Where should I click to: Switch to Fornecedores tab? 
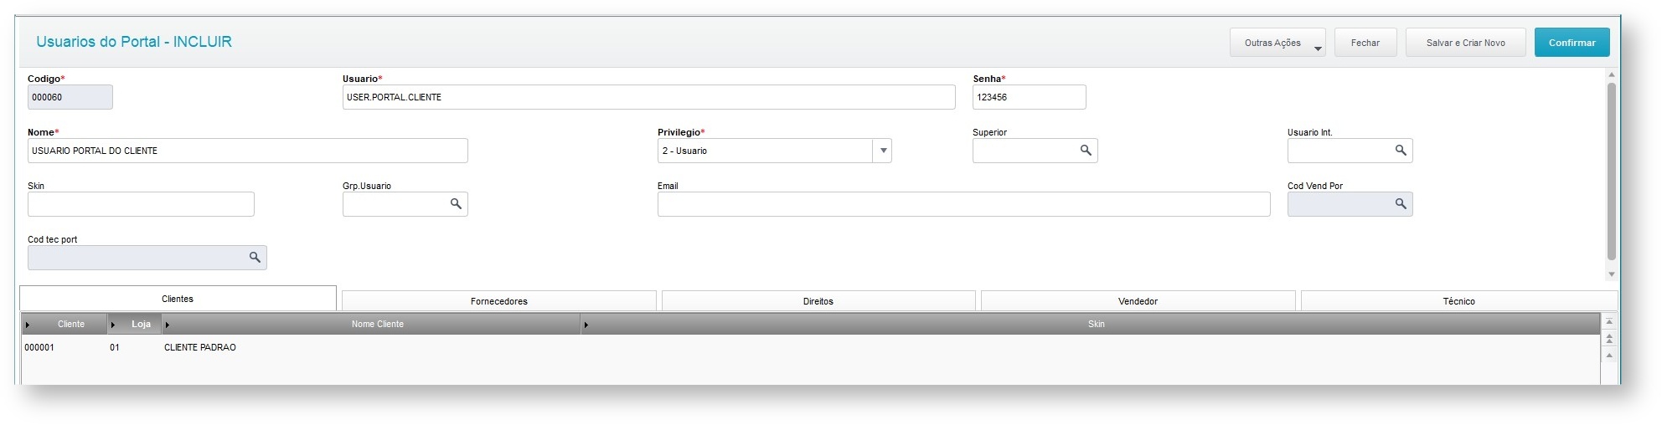(498, 301)
